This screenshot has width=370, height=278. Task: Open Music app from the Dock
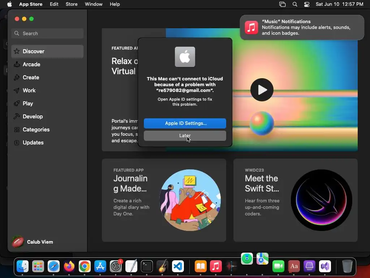click(216, 266)
